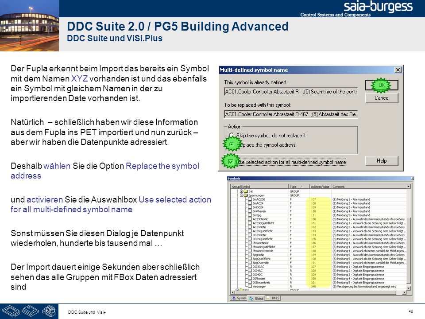Viewport: 425px width, 319px height.
Task: Close the Multi-defined symbol name dialog
Action: coord(398,70)
